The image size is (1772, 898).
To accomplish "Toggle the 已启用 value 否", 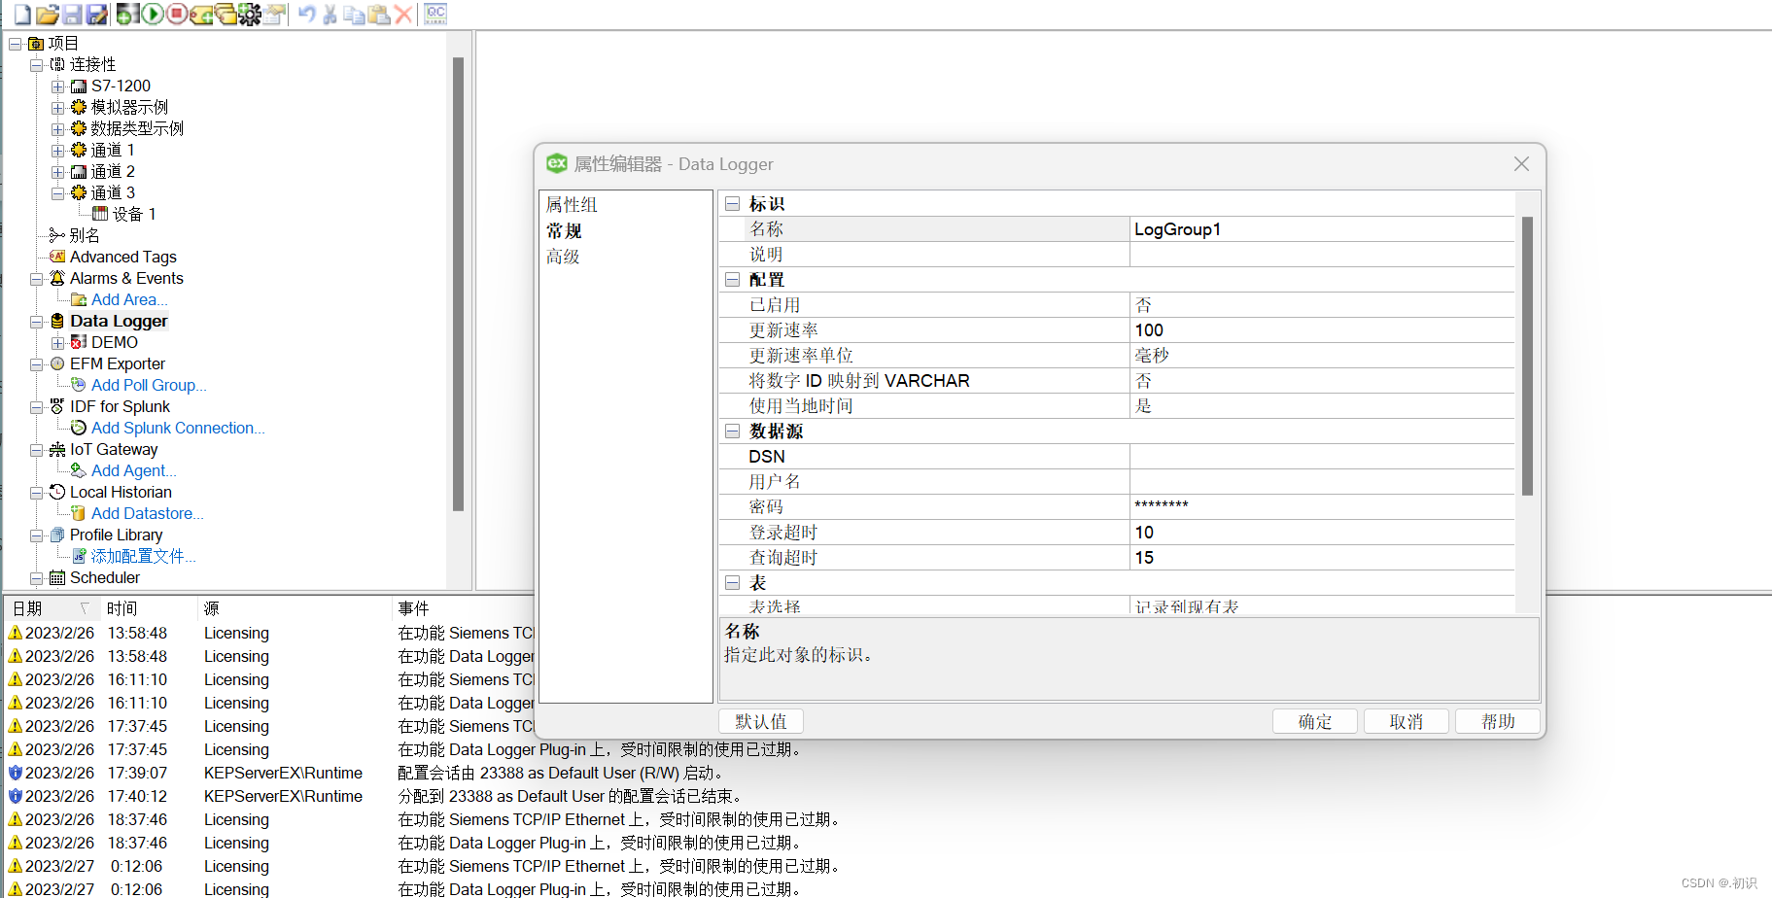I will point(1322,305).
